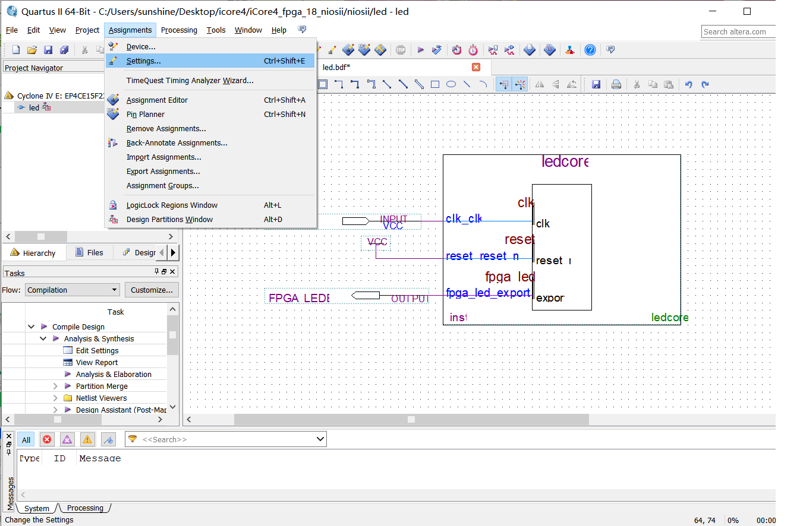Close the led.bdf document tab

tap(475, 67)
